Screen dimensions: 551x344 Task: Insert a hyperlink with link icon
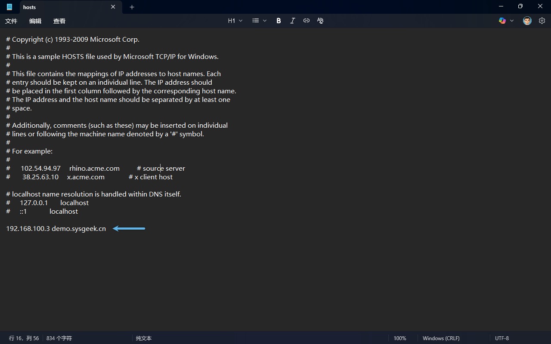pos(306,21)
